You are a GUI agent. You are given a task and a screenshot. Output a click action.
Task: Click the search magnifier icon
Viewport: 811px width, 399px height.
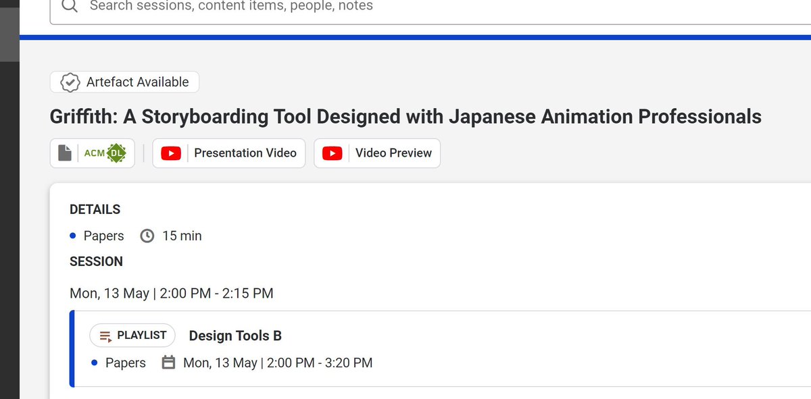[70, 6]
